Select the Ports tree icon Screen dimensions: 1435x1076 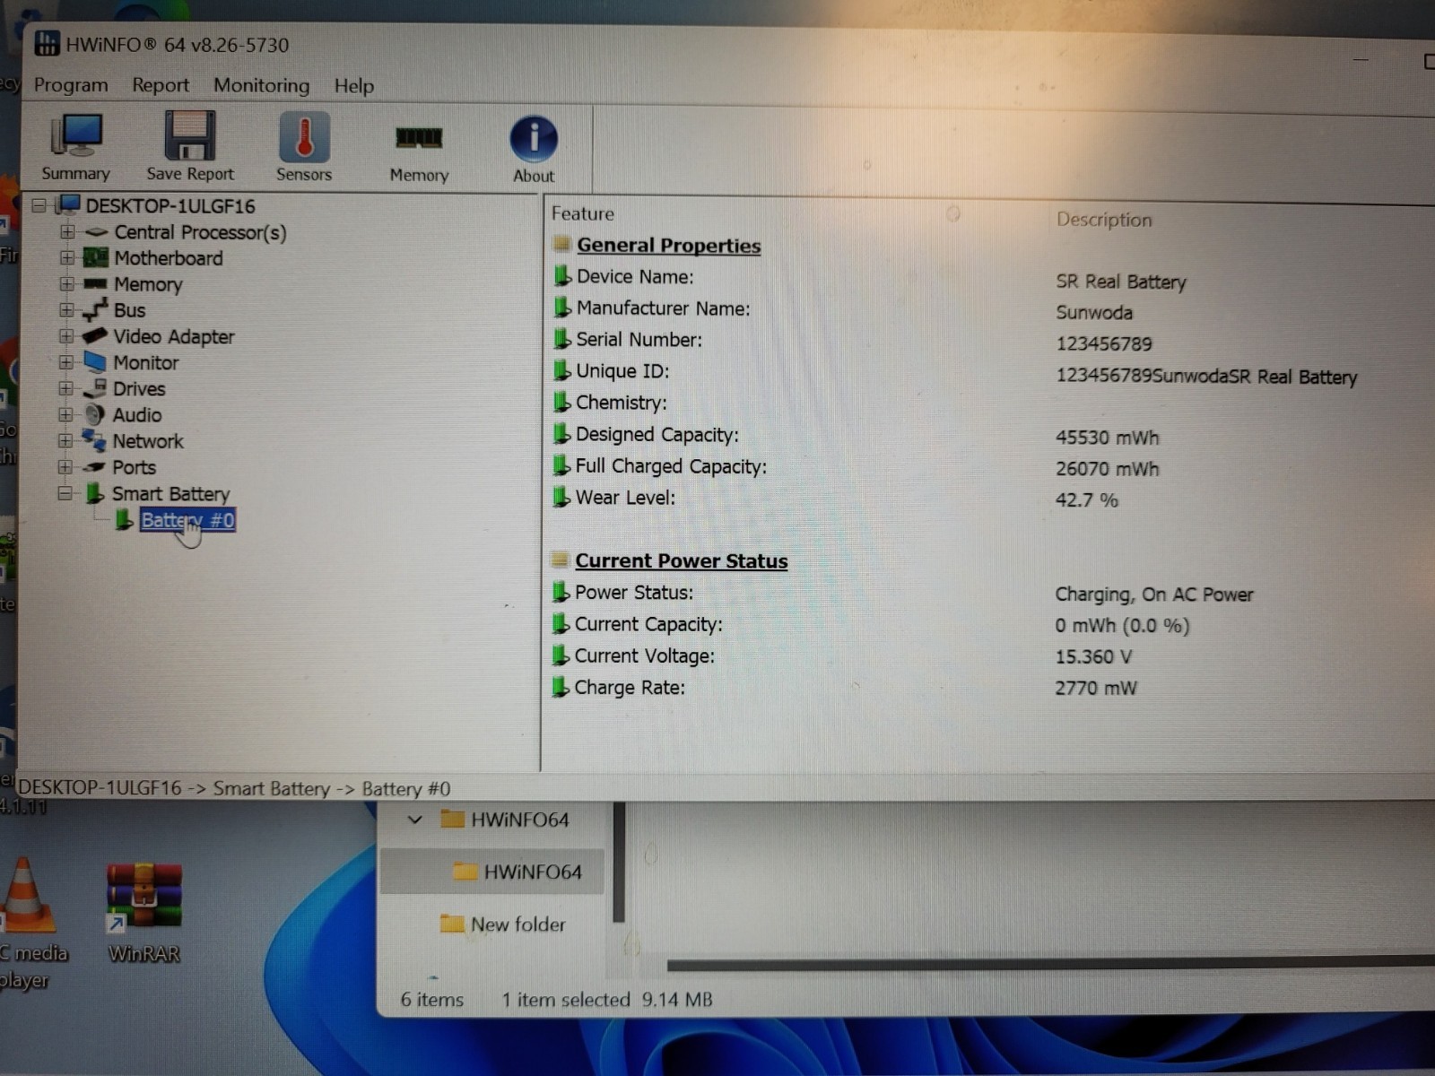(x=94, y=467)
